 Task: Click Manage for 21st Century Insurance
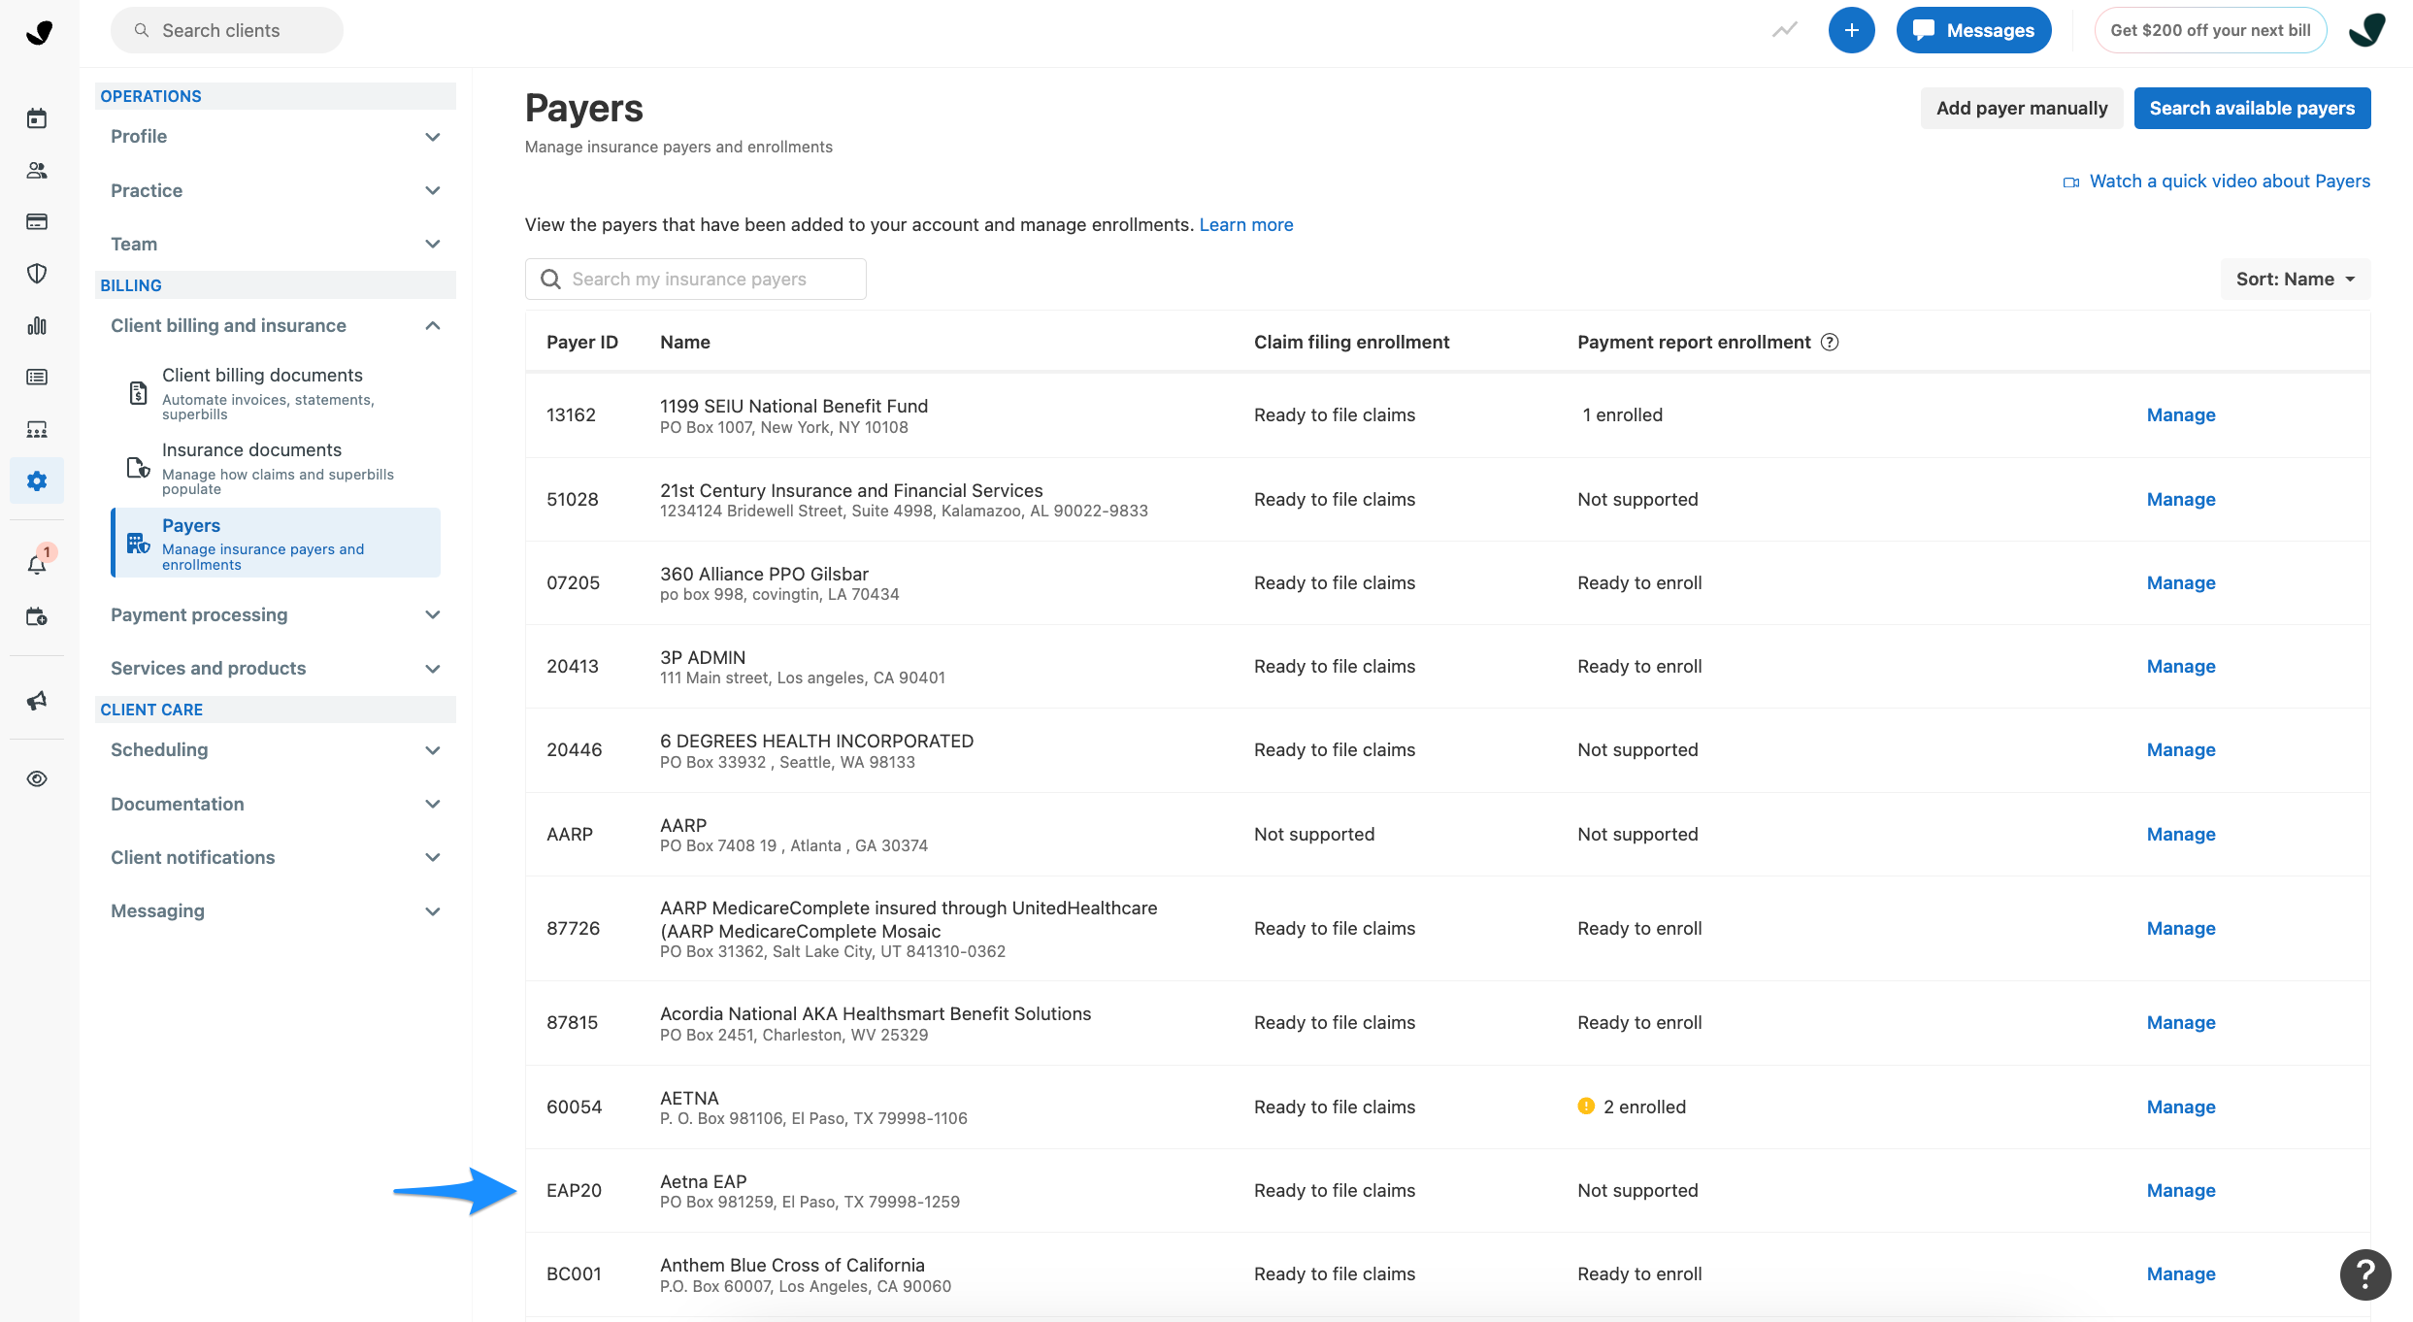pos(2181,500)
